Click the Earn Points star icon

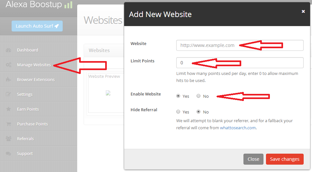(x=8, y=109)
